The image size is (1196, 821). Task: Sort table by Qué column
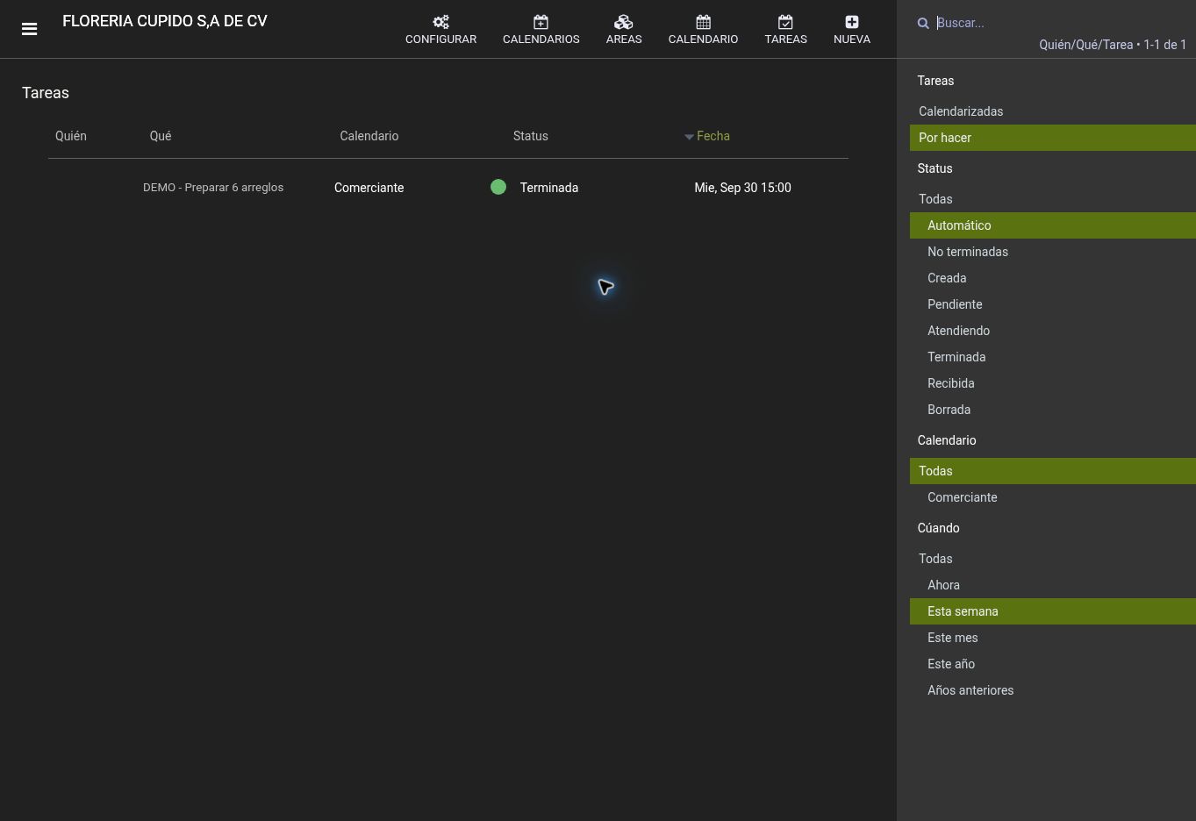(x=161, y=136)
